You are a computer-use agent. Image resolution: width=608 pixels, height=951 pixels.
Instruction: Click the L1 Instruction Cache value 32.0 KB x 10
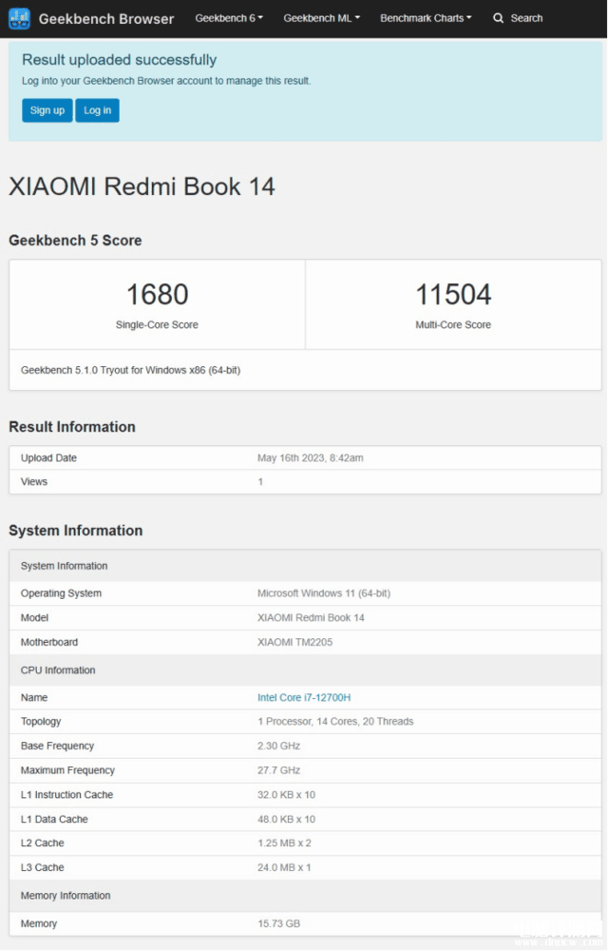click(287, 794)
